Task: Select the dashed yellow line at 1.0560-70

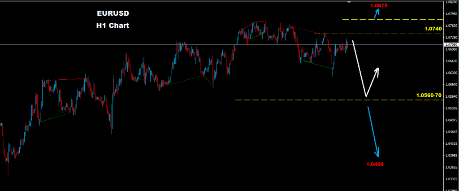Action: coord(339,100)
